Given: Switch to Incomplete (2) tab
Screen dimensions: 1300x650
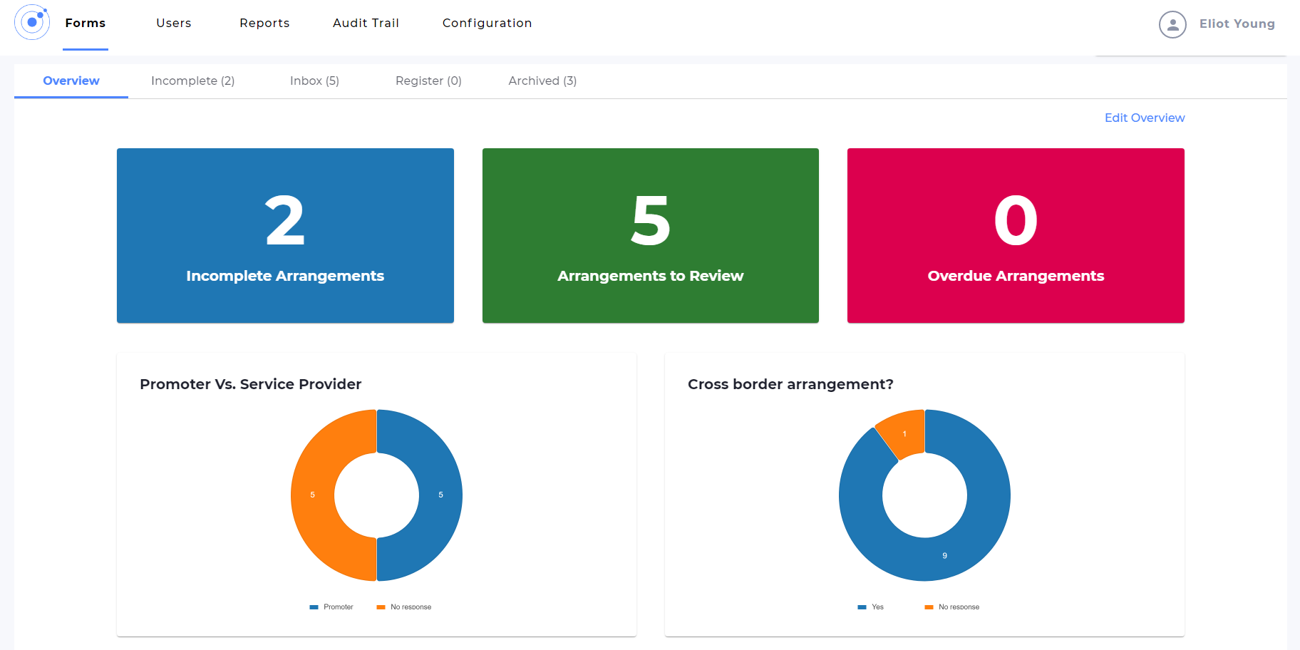Looking at the screenshot, I should click(192, 81).
